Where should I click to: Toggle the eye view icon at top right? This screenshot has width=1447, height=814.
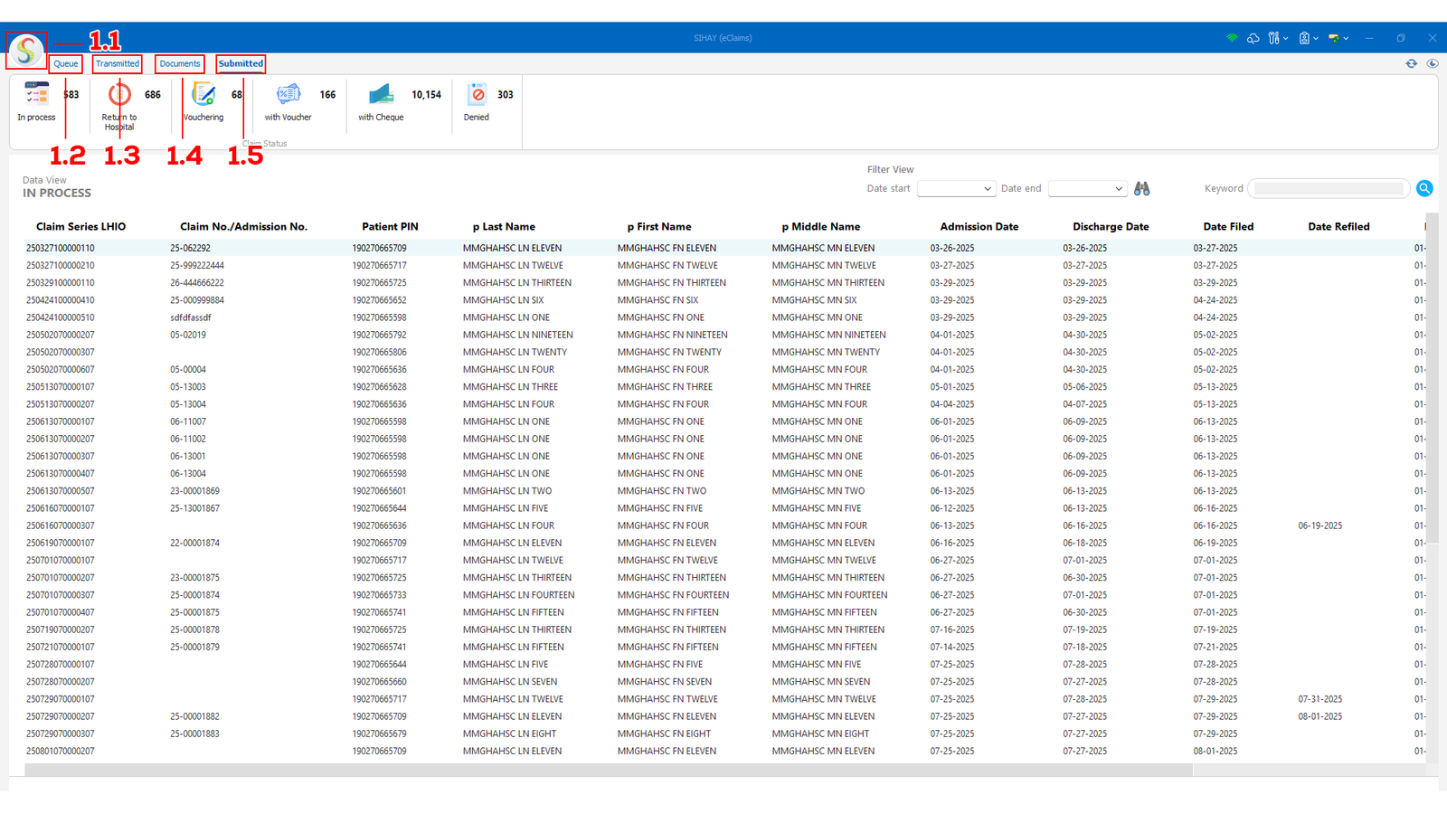[x=1433, y=63]
